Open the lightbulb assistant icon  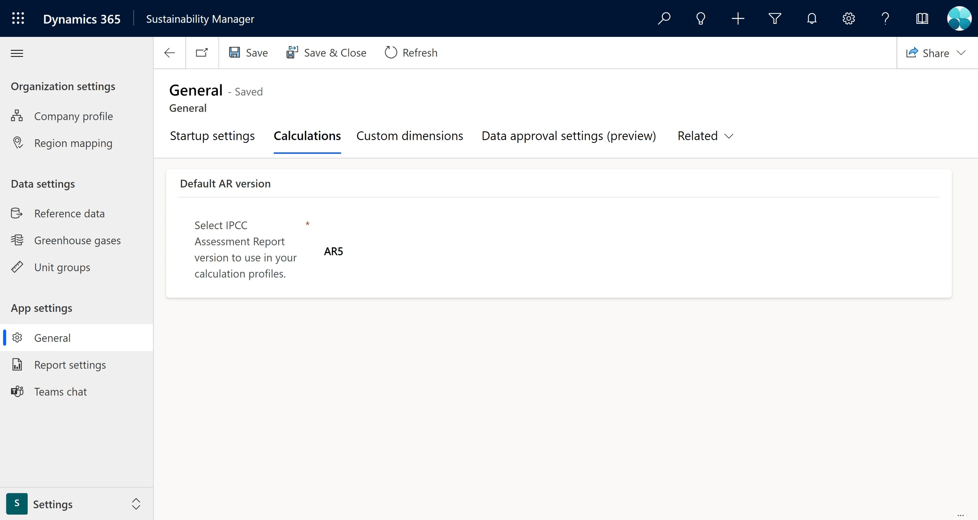point(701,18)
